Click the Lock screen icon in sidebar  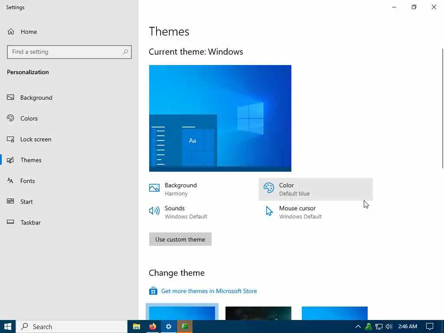10,139
